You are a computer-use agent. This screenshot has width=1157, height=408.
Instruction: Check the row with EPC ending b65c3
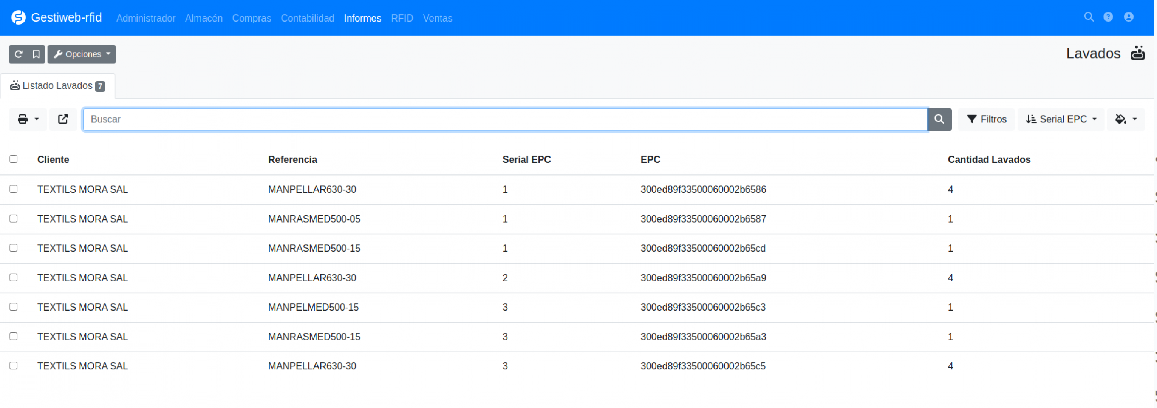[14, 306]
